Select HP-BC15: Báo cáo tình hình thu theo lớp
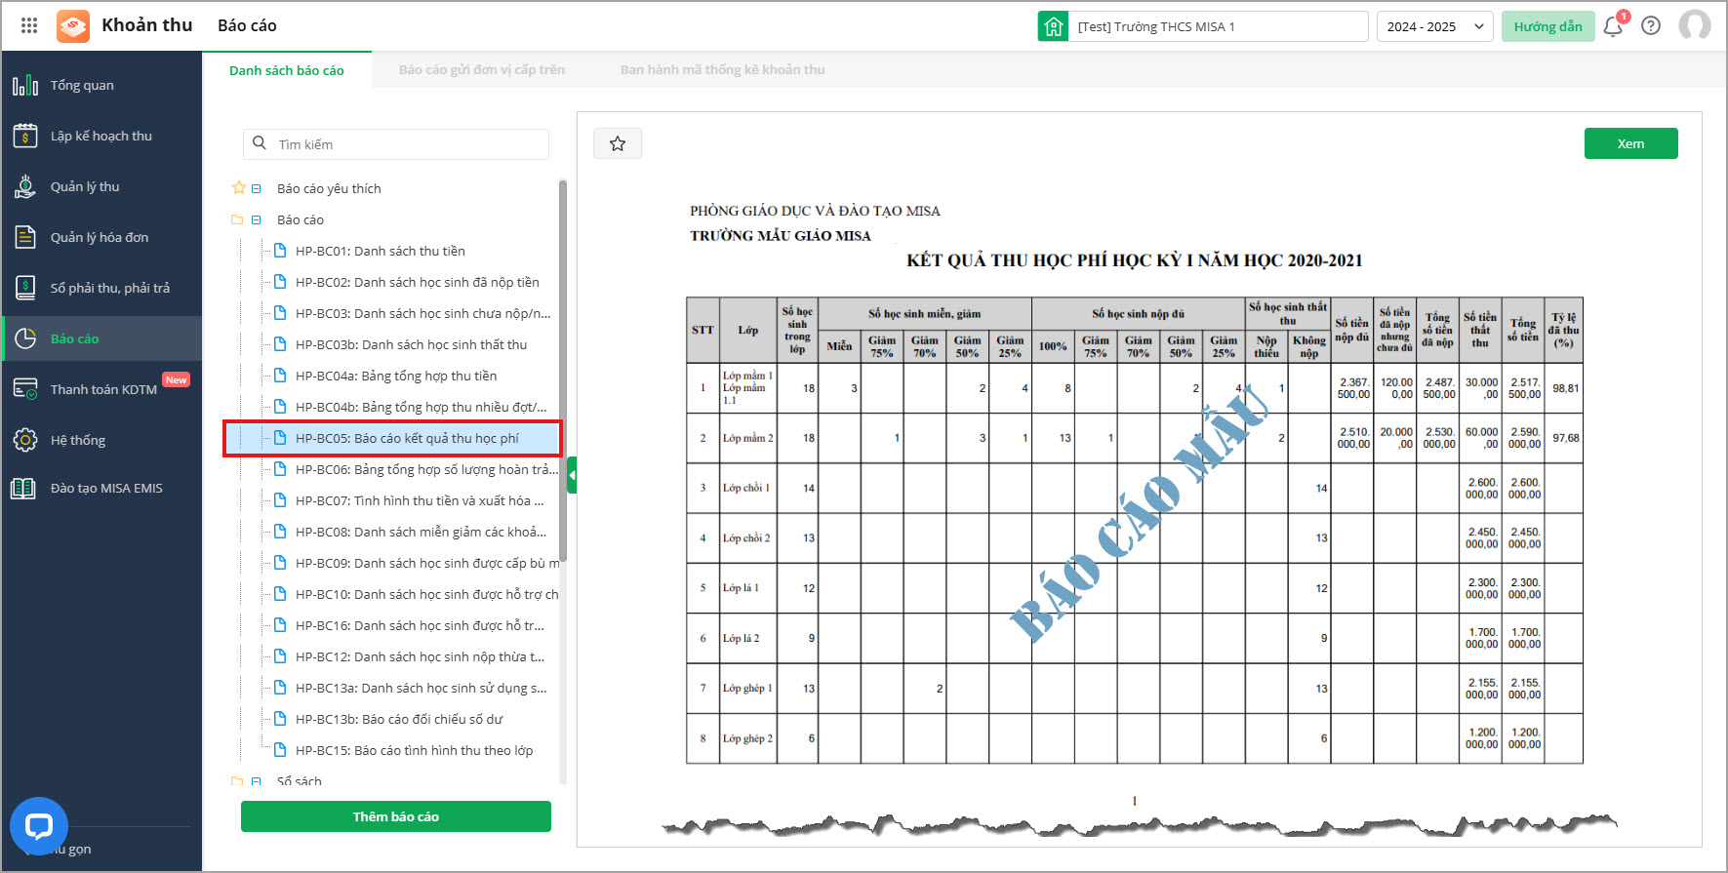 [414, 750]
